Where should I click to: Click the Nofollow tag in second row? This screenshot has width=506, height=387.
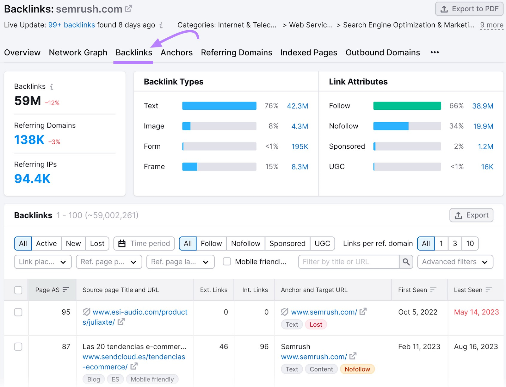click(357, 369)
